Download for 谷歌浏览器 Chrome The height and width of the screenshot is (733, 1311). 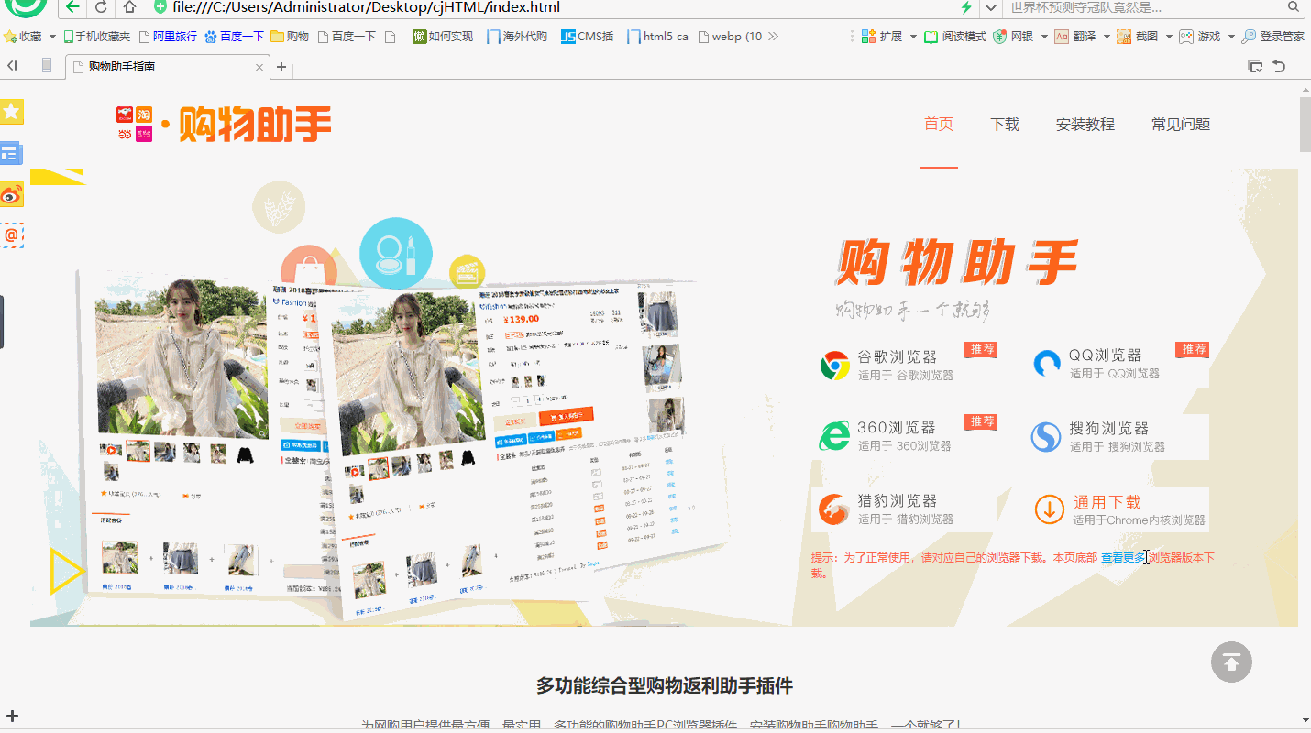click(907, 365)
